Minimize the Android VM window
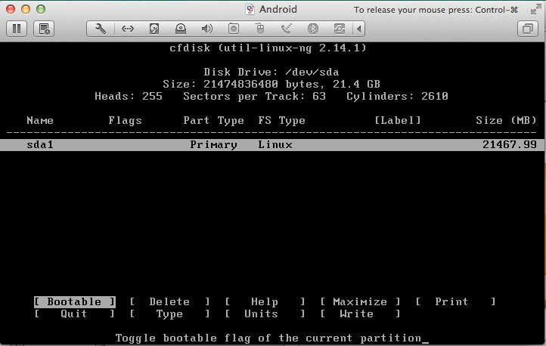 point(26,9)
